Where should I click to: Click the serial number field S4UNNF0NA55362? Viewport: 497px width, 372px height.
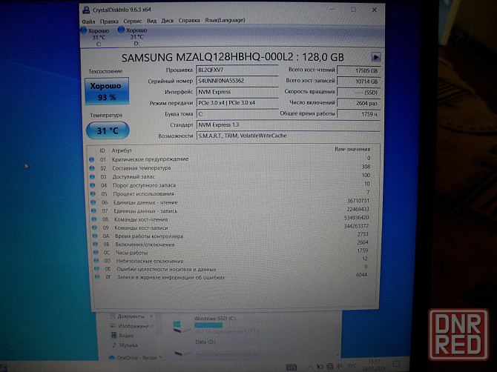237,81
